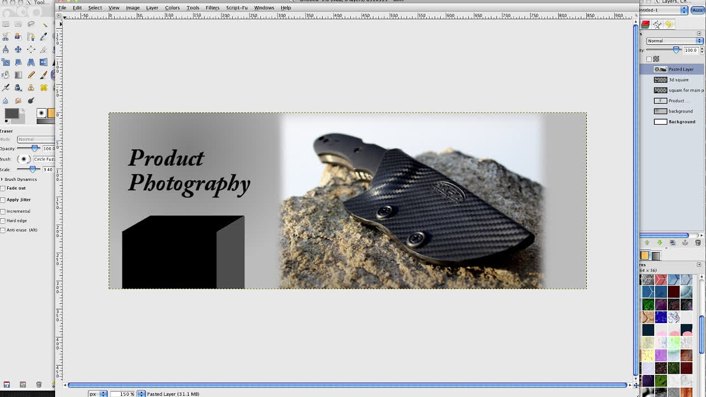Select the Paintbrush tool
This screenshot has width=706, height=397.
[x=44, y=75]
